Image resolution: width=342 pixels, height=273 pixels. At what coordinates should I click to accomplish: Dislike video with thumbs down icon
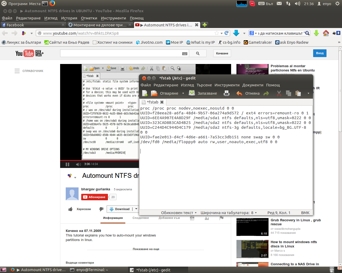click(x=101, y=209)
